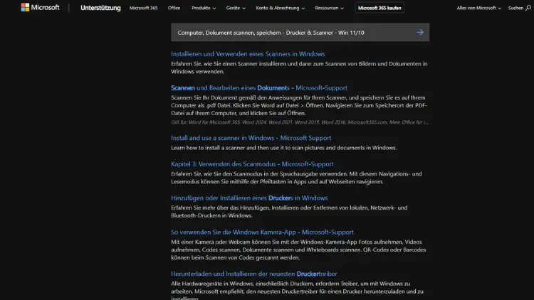
Task: Expand the Ressourcen menu
Action: click(x=330, y=8)
